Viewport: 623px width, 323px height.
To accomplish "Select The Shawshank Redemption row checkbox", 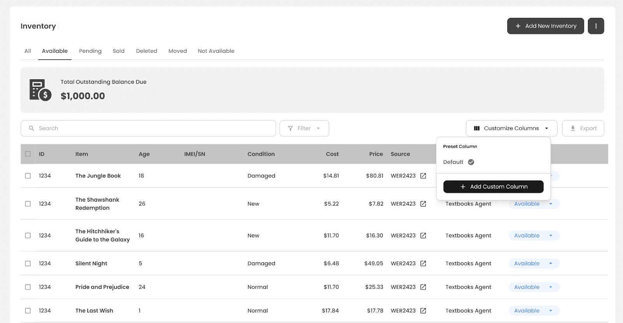I will [28, 204].
